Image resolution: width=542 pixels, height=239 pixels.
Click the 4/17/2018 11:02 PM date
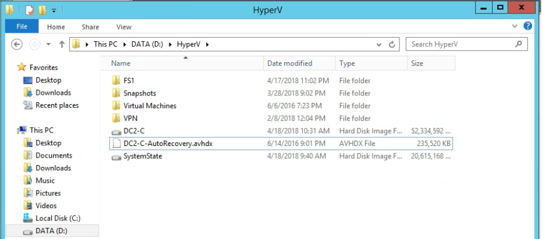tap(298, 81)
